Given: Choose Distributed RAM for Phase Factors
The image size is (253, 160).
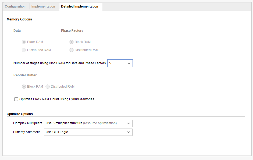Looking at the screenshot, I should coord(72,50).
